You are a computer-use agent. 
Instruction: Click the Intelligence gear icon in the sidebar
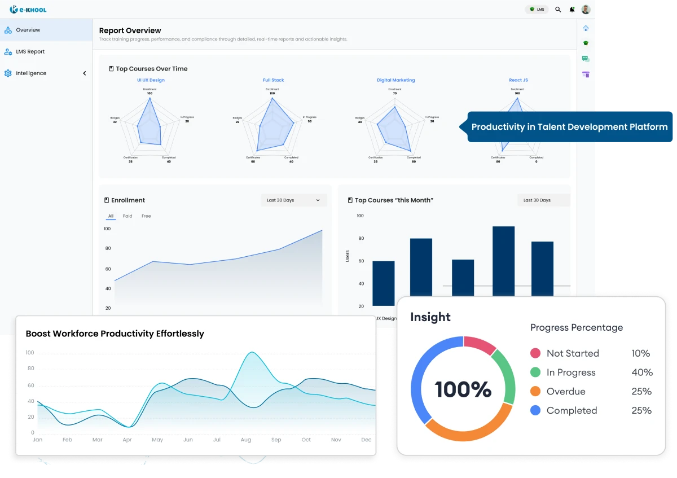[x=8, y=73]
